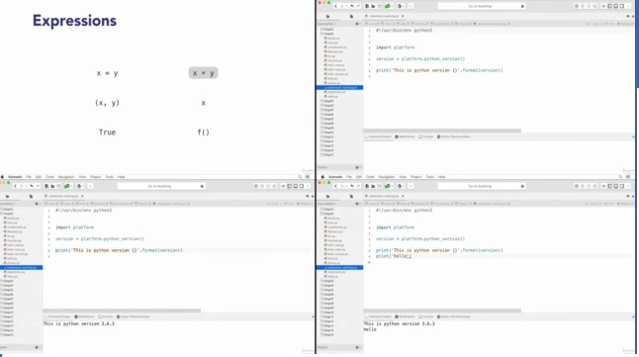Click the new file icon in bottom-right Komodo toolbar
The height and width of the screenshot is (357, 639).
point(367,186)
